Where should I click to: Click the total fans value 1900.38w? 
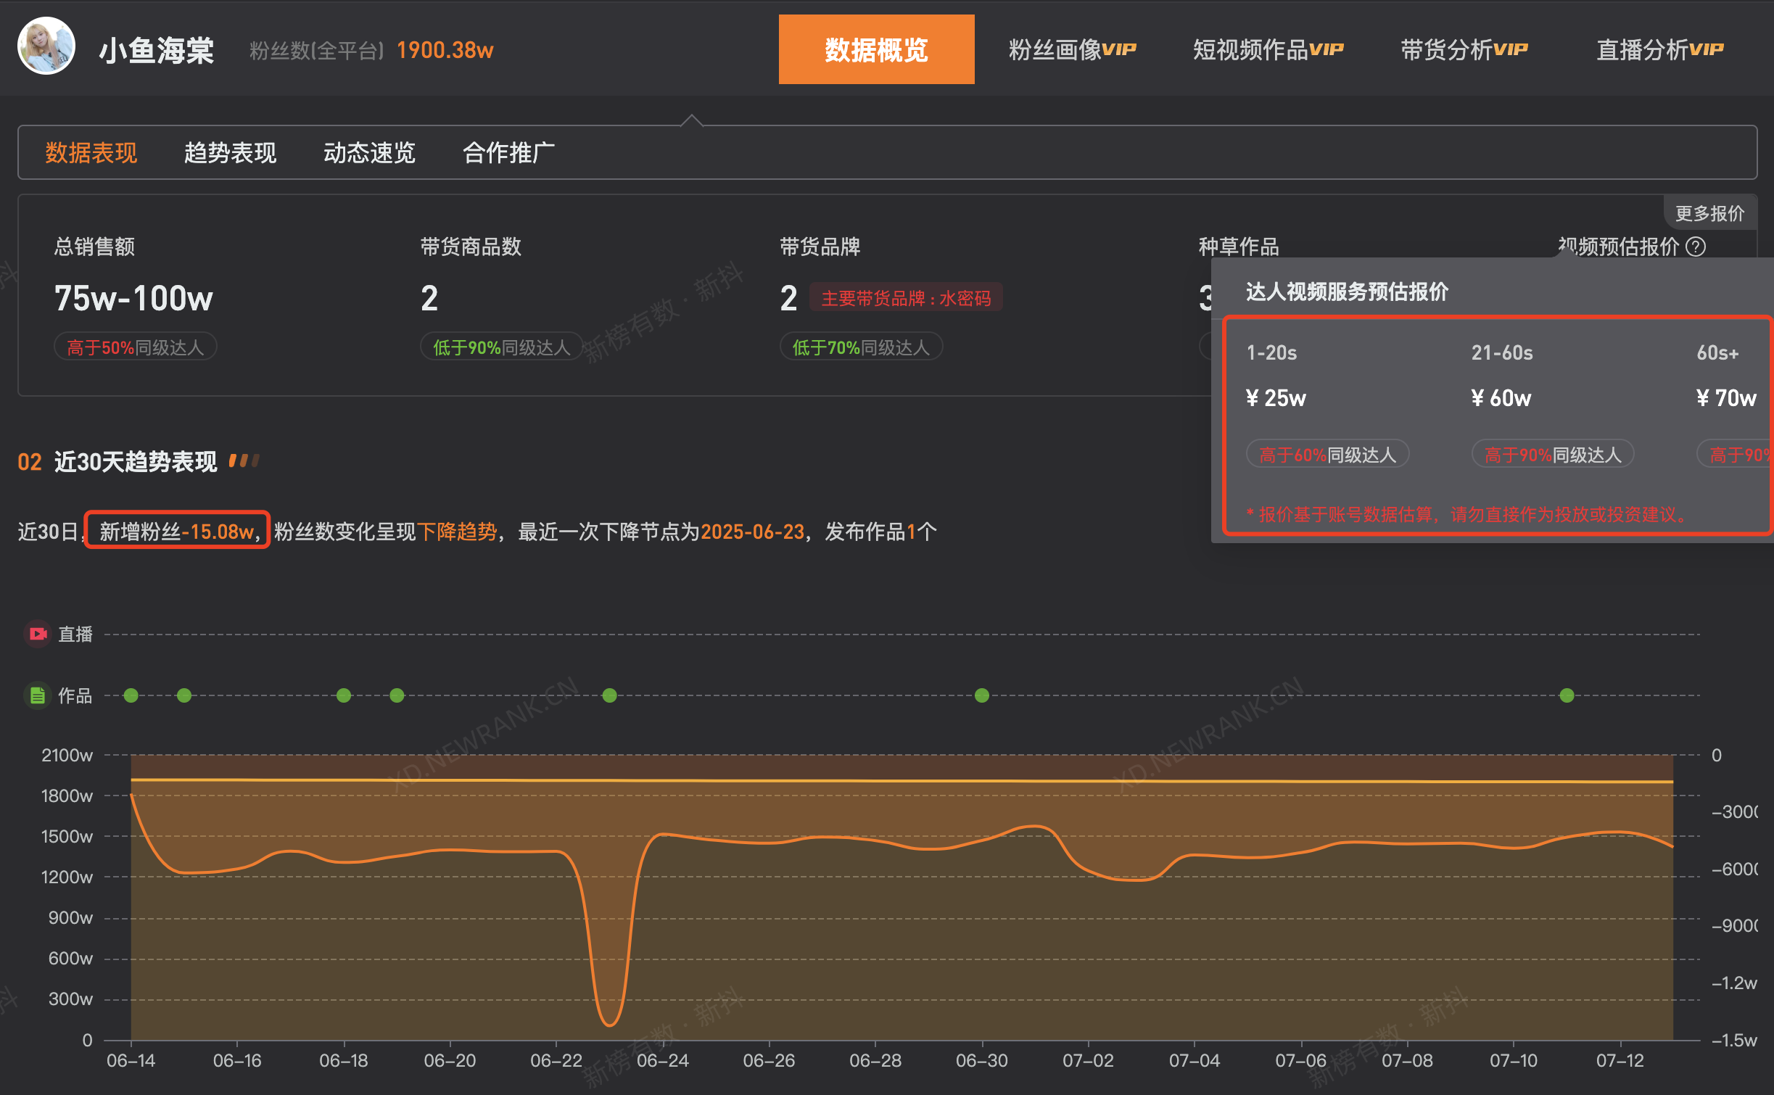coord(445,50)
